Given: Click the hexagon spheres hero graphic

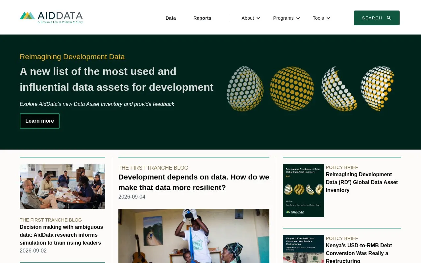Looking at the screenshot, I should pyautogui.click(x=310, y=89).
